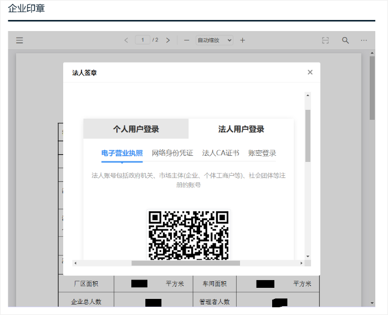Open the PDF sidebar hamburger menu
388x315 pixels.
(19, 40)
